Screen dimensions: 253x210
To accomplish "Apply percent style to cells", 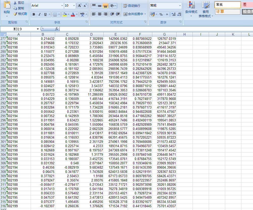I will [161, 14].
